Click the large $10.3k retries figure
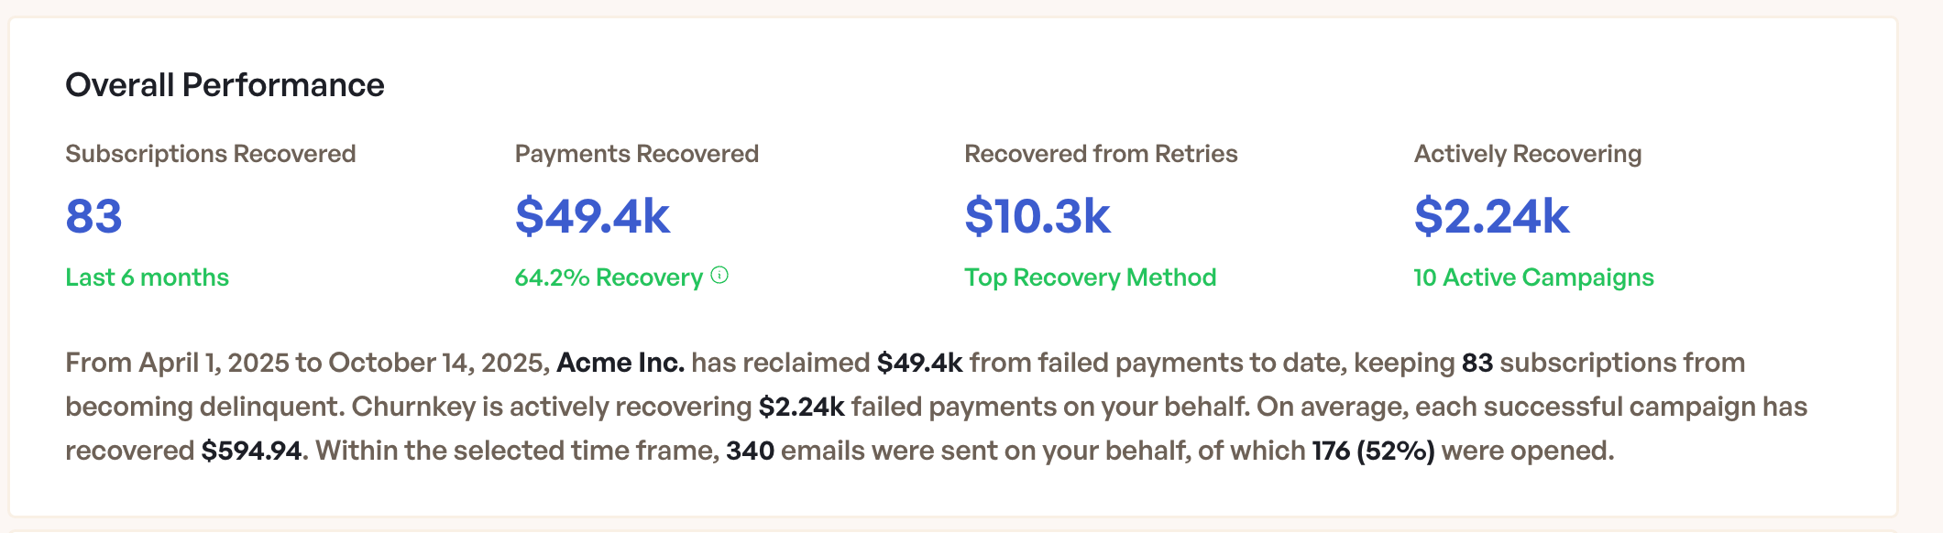Viewport: 1943px width, 533px height. (1037, 216)
